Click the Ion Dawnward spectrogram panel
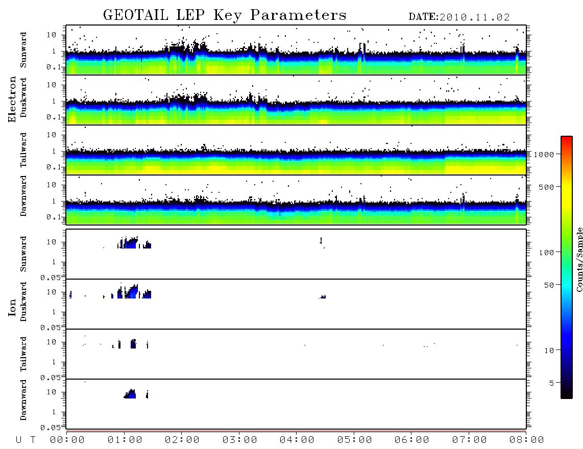Image resolution: width=583 pixels, height=449 pixels. [x=296, y=404]
